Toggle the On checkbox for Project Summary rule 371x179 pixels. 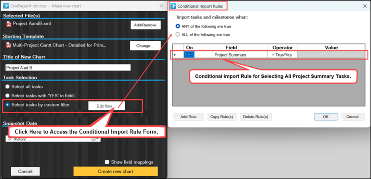tap(189, 55)
